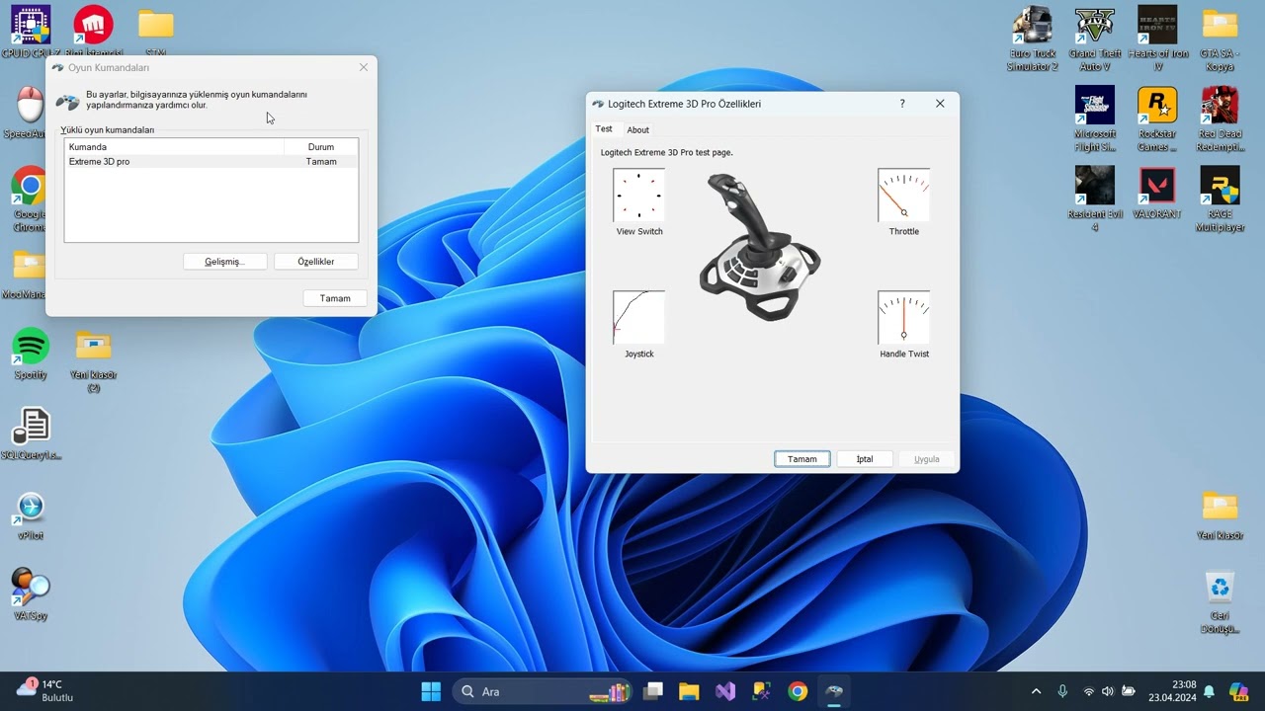Show hidden system tray icons

[x=1036, y=691]
